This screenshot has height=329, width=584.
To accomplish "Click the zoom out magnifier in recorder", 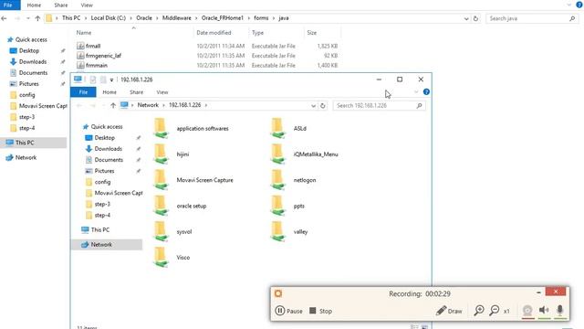I will point(495,311).
